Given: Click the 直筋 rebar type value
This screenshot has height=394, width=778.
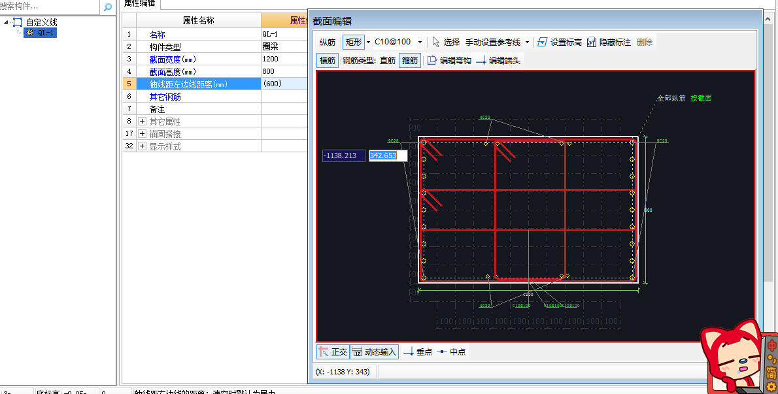Looking at the screenshot, I should (388, 61).
